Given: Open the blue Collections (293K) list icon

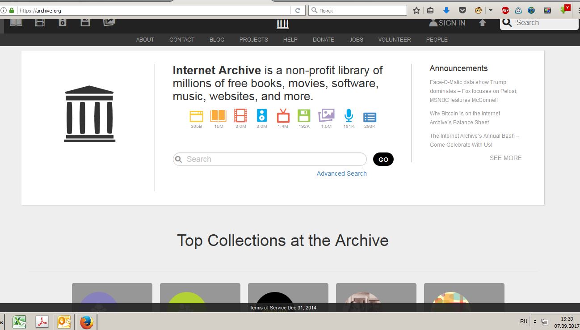Looking at the screenshot, I should pyautogui.click(x=370, y=117).
